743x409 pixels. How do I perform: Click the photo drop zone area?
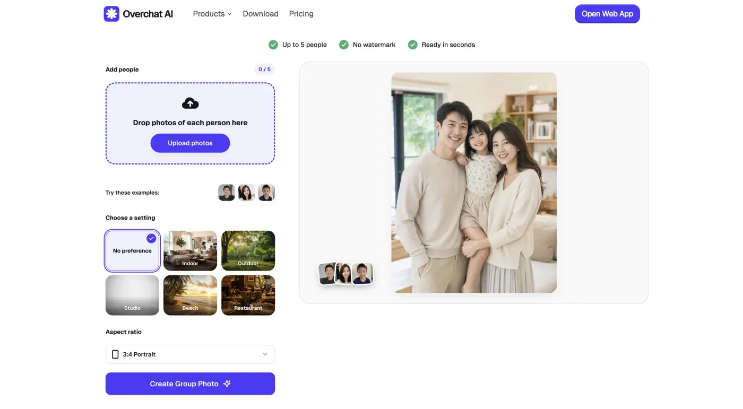click(190, 123)
